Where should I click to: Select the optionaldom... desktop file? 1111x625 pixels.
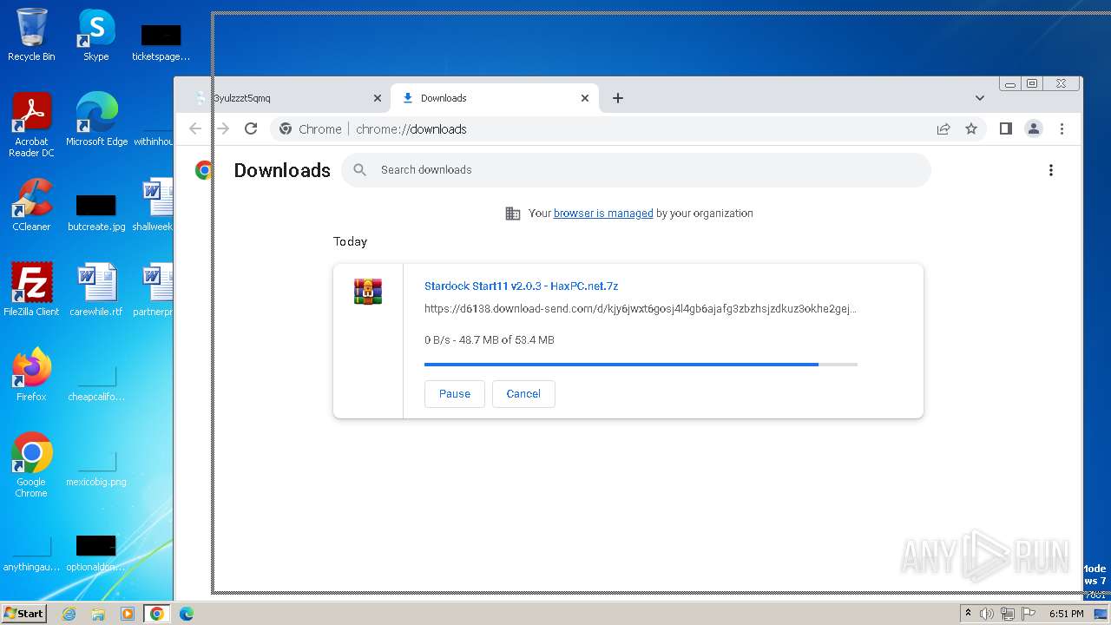pyautogui.click(x=96, y=554)
